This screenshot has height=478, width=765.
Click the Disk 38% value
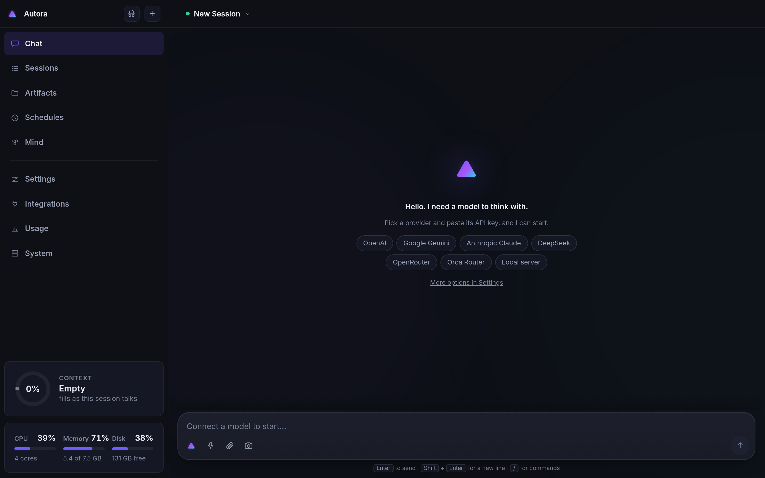click(144, 438)
